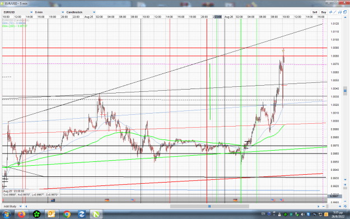Click the Sell button

click(x=315, y=12)
